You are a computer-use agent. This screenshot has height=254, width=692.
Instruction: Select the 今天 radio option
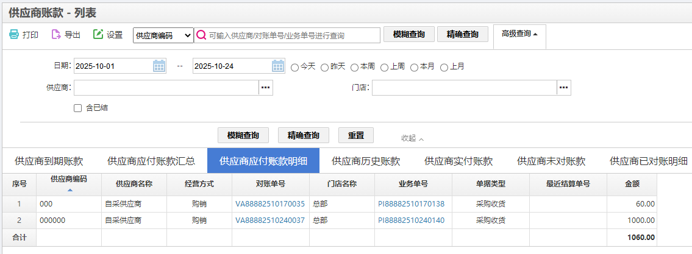(295, 67)
